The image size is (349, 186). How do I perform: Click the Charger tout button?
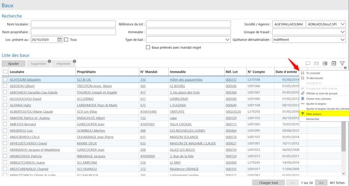tap(269, 182)
